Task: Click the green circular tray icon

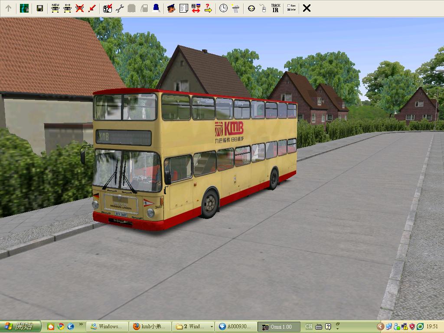Action: coord(420,326)
